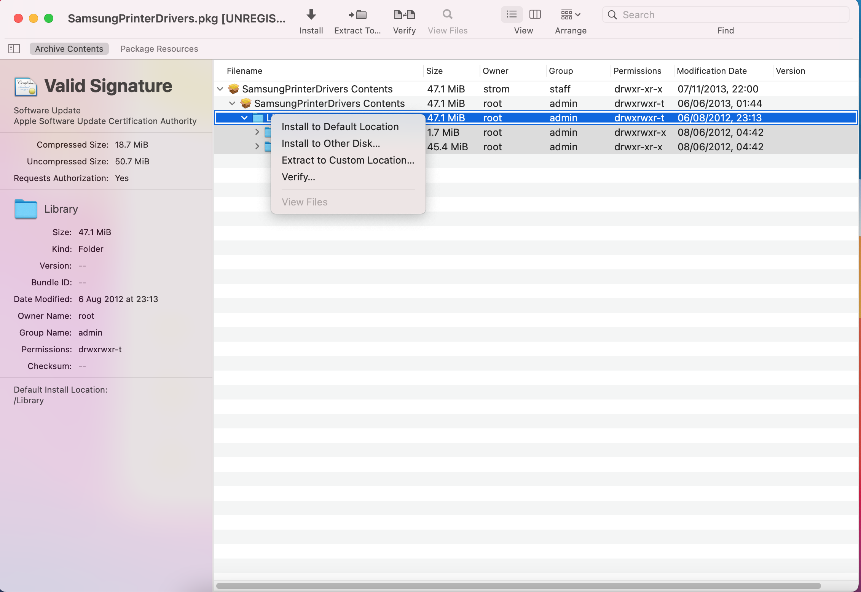Collapse top-level SamsungPrinterDrivers Contents row

(220, 89)
